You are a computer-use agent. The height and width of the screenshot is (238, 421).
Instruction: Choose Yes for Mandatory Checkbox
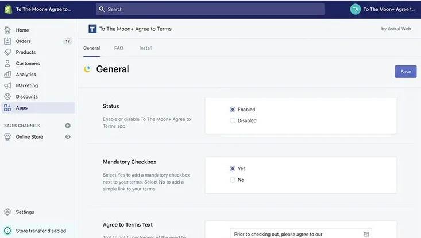pos(233,169)
